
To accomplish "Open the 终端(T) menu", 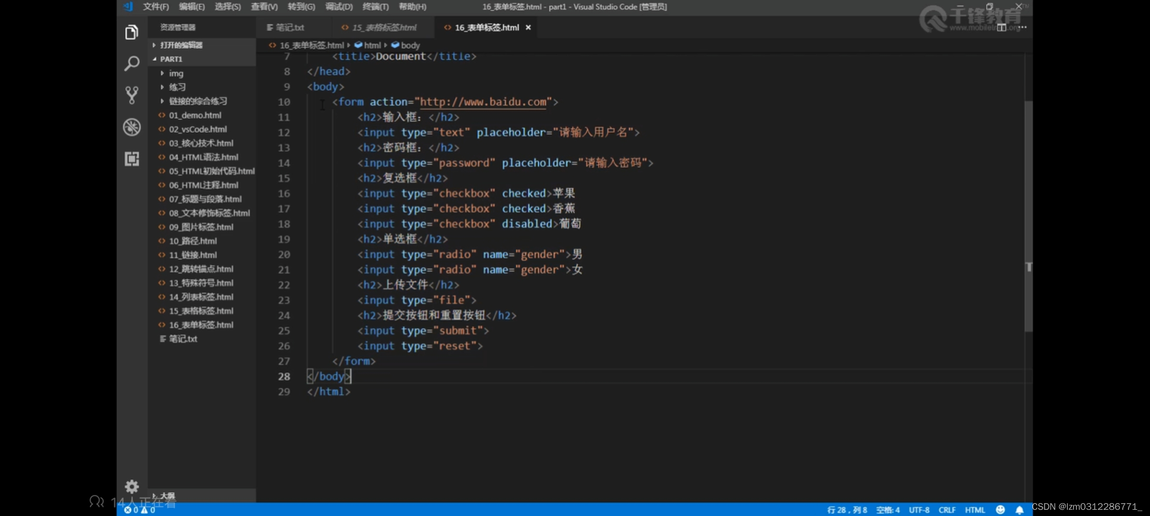I will point(376,7).
